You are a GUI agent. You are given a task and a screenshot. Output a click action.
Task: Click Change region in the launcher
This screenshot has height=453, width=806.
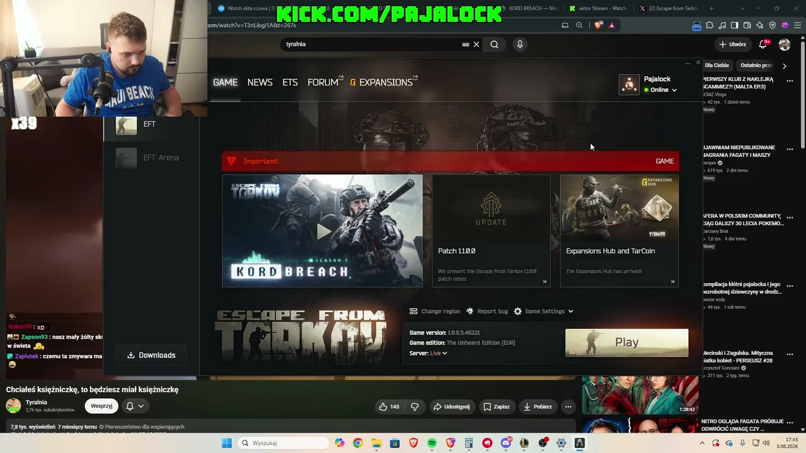coord(434,311)
